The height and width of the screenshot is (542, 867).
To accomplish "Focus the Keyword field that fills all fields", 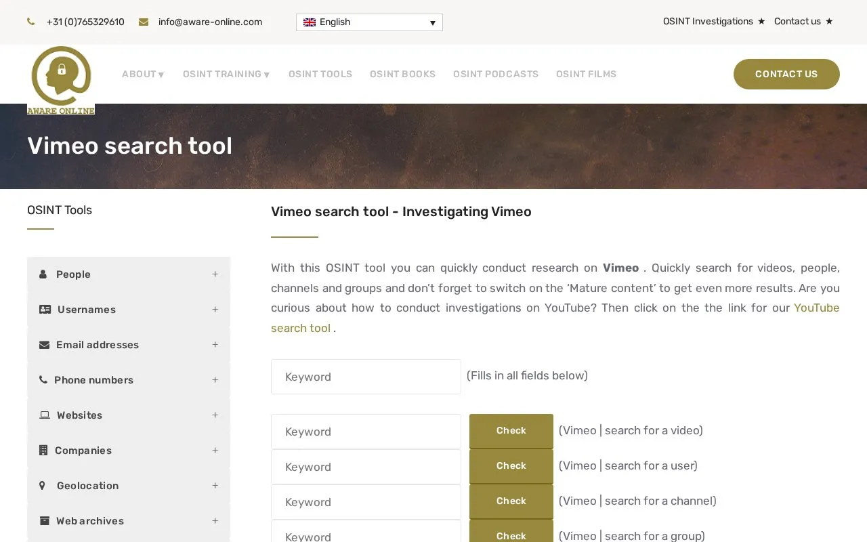I will click(366, 377).
